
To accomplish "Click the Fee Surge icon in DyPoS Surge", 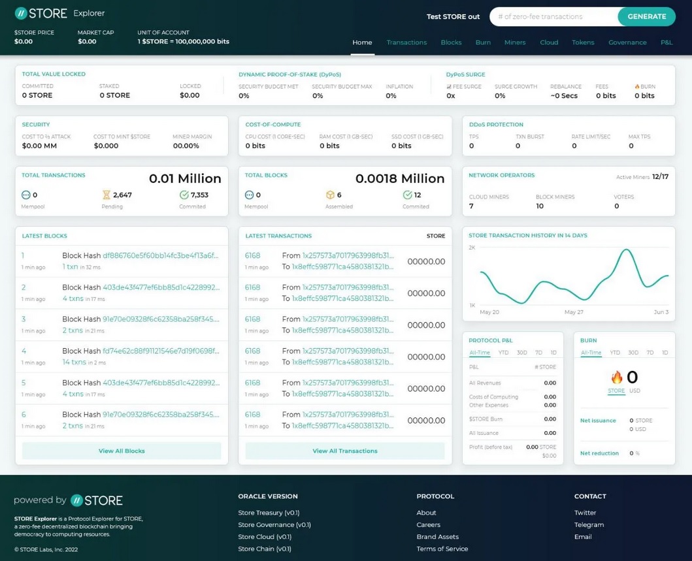I will pos(449,86).
